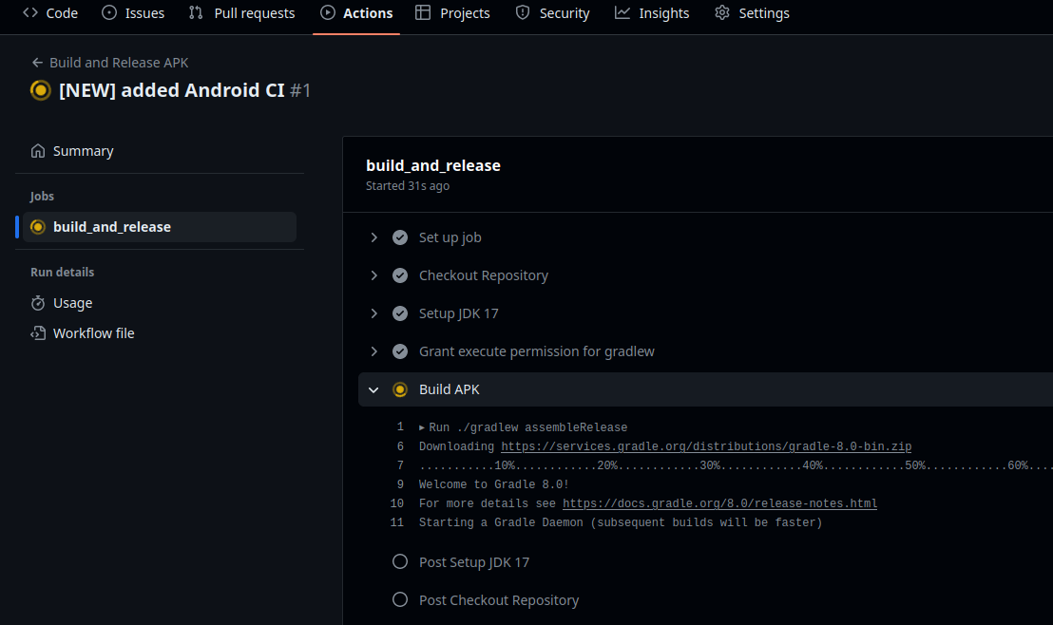Viewport: 1053px width, 625px height.
Task: Click the Security shield icon
Action: pos(523,12)
